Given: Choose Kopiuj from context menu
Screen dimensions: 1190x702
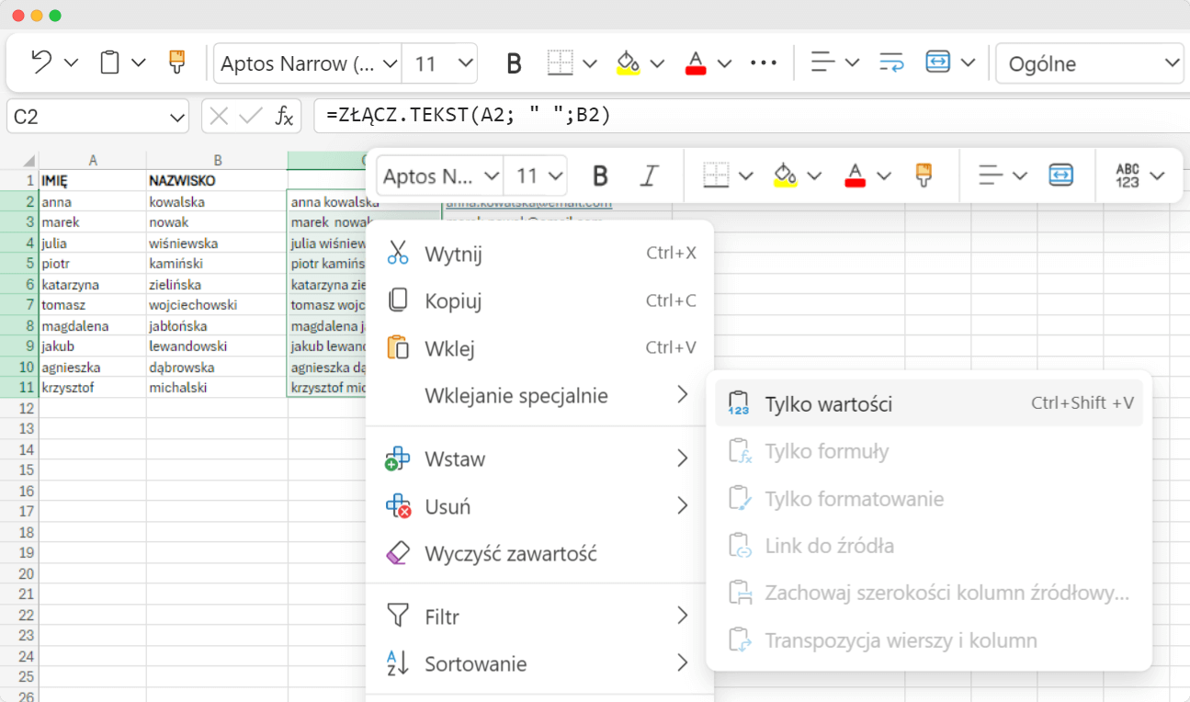Looking at the screenshot, I should point(540,300).
